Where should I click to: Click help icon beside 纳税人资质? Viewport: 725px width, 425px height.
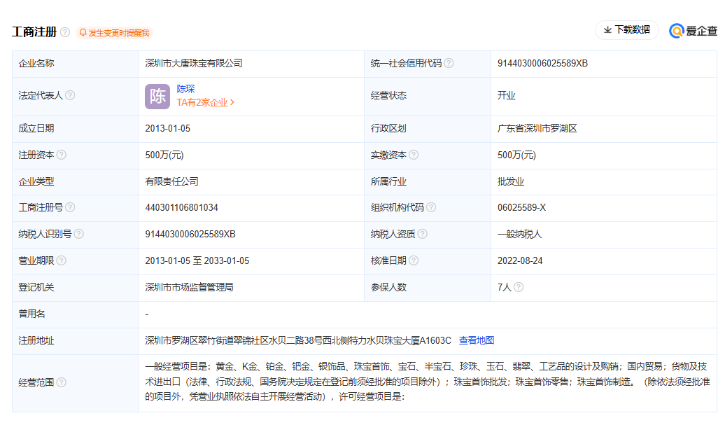pos(422,234)
